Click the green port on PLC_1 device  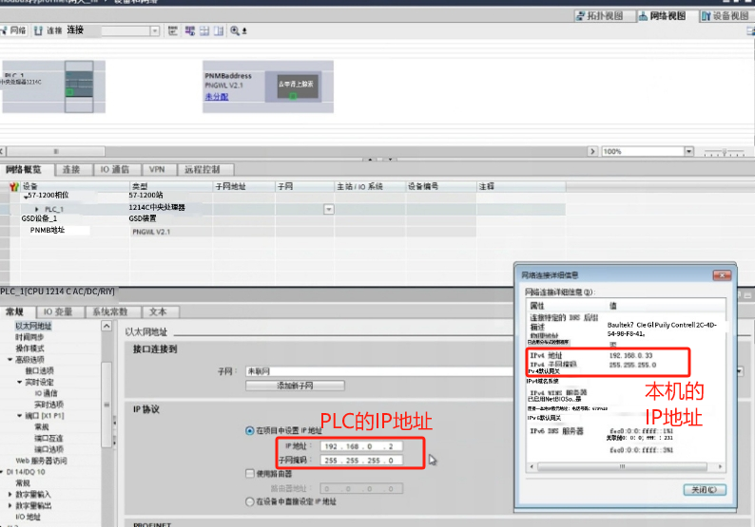pyautogui.click(x=69, y=92)
